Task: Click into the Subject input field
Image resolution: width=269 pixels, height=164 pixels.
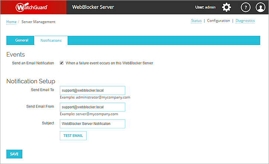Action: 93,123
